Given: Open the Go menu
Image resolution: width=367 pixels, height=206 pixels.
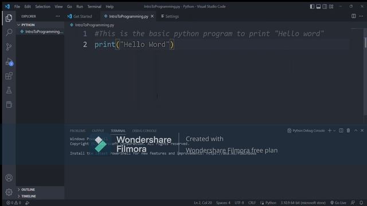Looking at the screenshot, I should click(x=69, y=6).
